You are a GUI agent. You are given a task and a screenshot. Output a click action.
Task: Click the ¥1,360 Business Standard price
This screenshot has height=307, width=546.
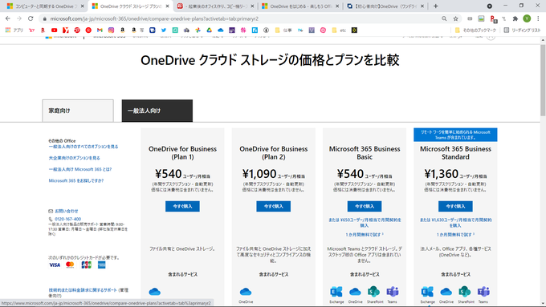[x=441, y=173]
